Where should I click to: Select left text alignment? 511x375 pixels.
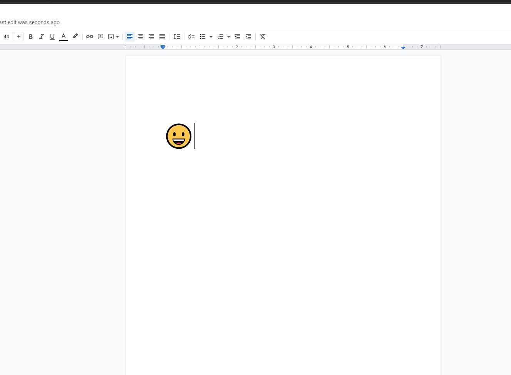(x=130, y=37)
